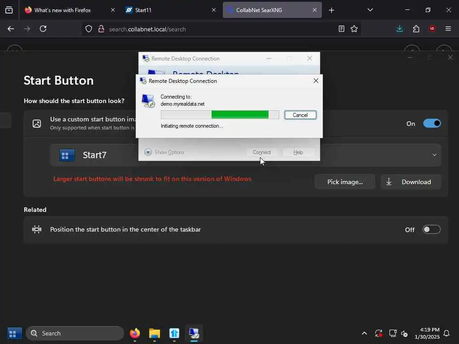Reload the current page
Viewport: 459px width, 344px height.
pos(43,29)
